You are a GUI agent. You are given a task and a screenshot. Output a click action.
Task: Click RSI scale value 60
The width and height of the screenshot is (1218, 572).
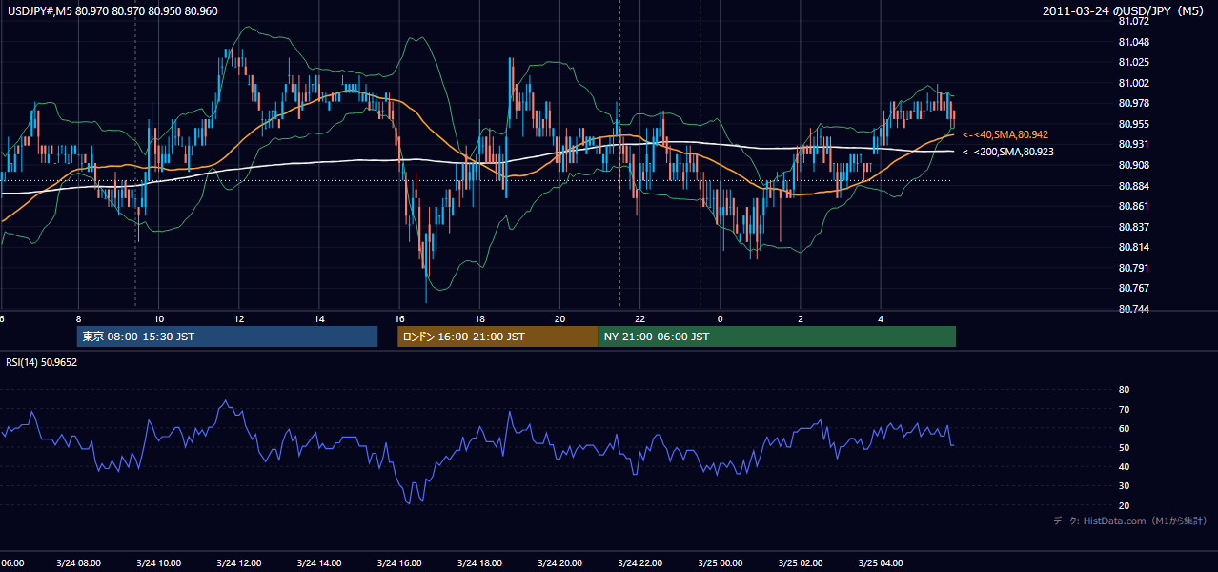[1124, 428]
